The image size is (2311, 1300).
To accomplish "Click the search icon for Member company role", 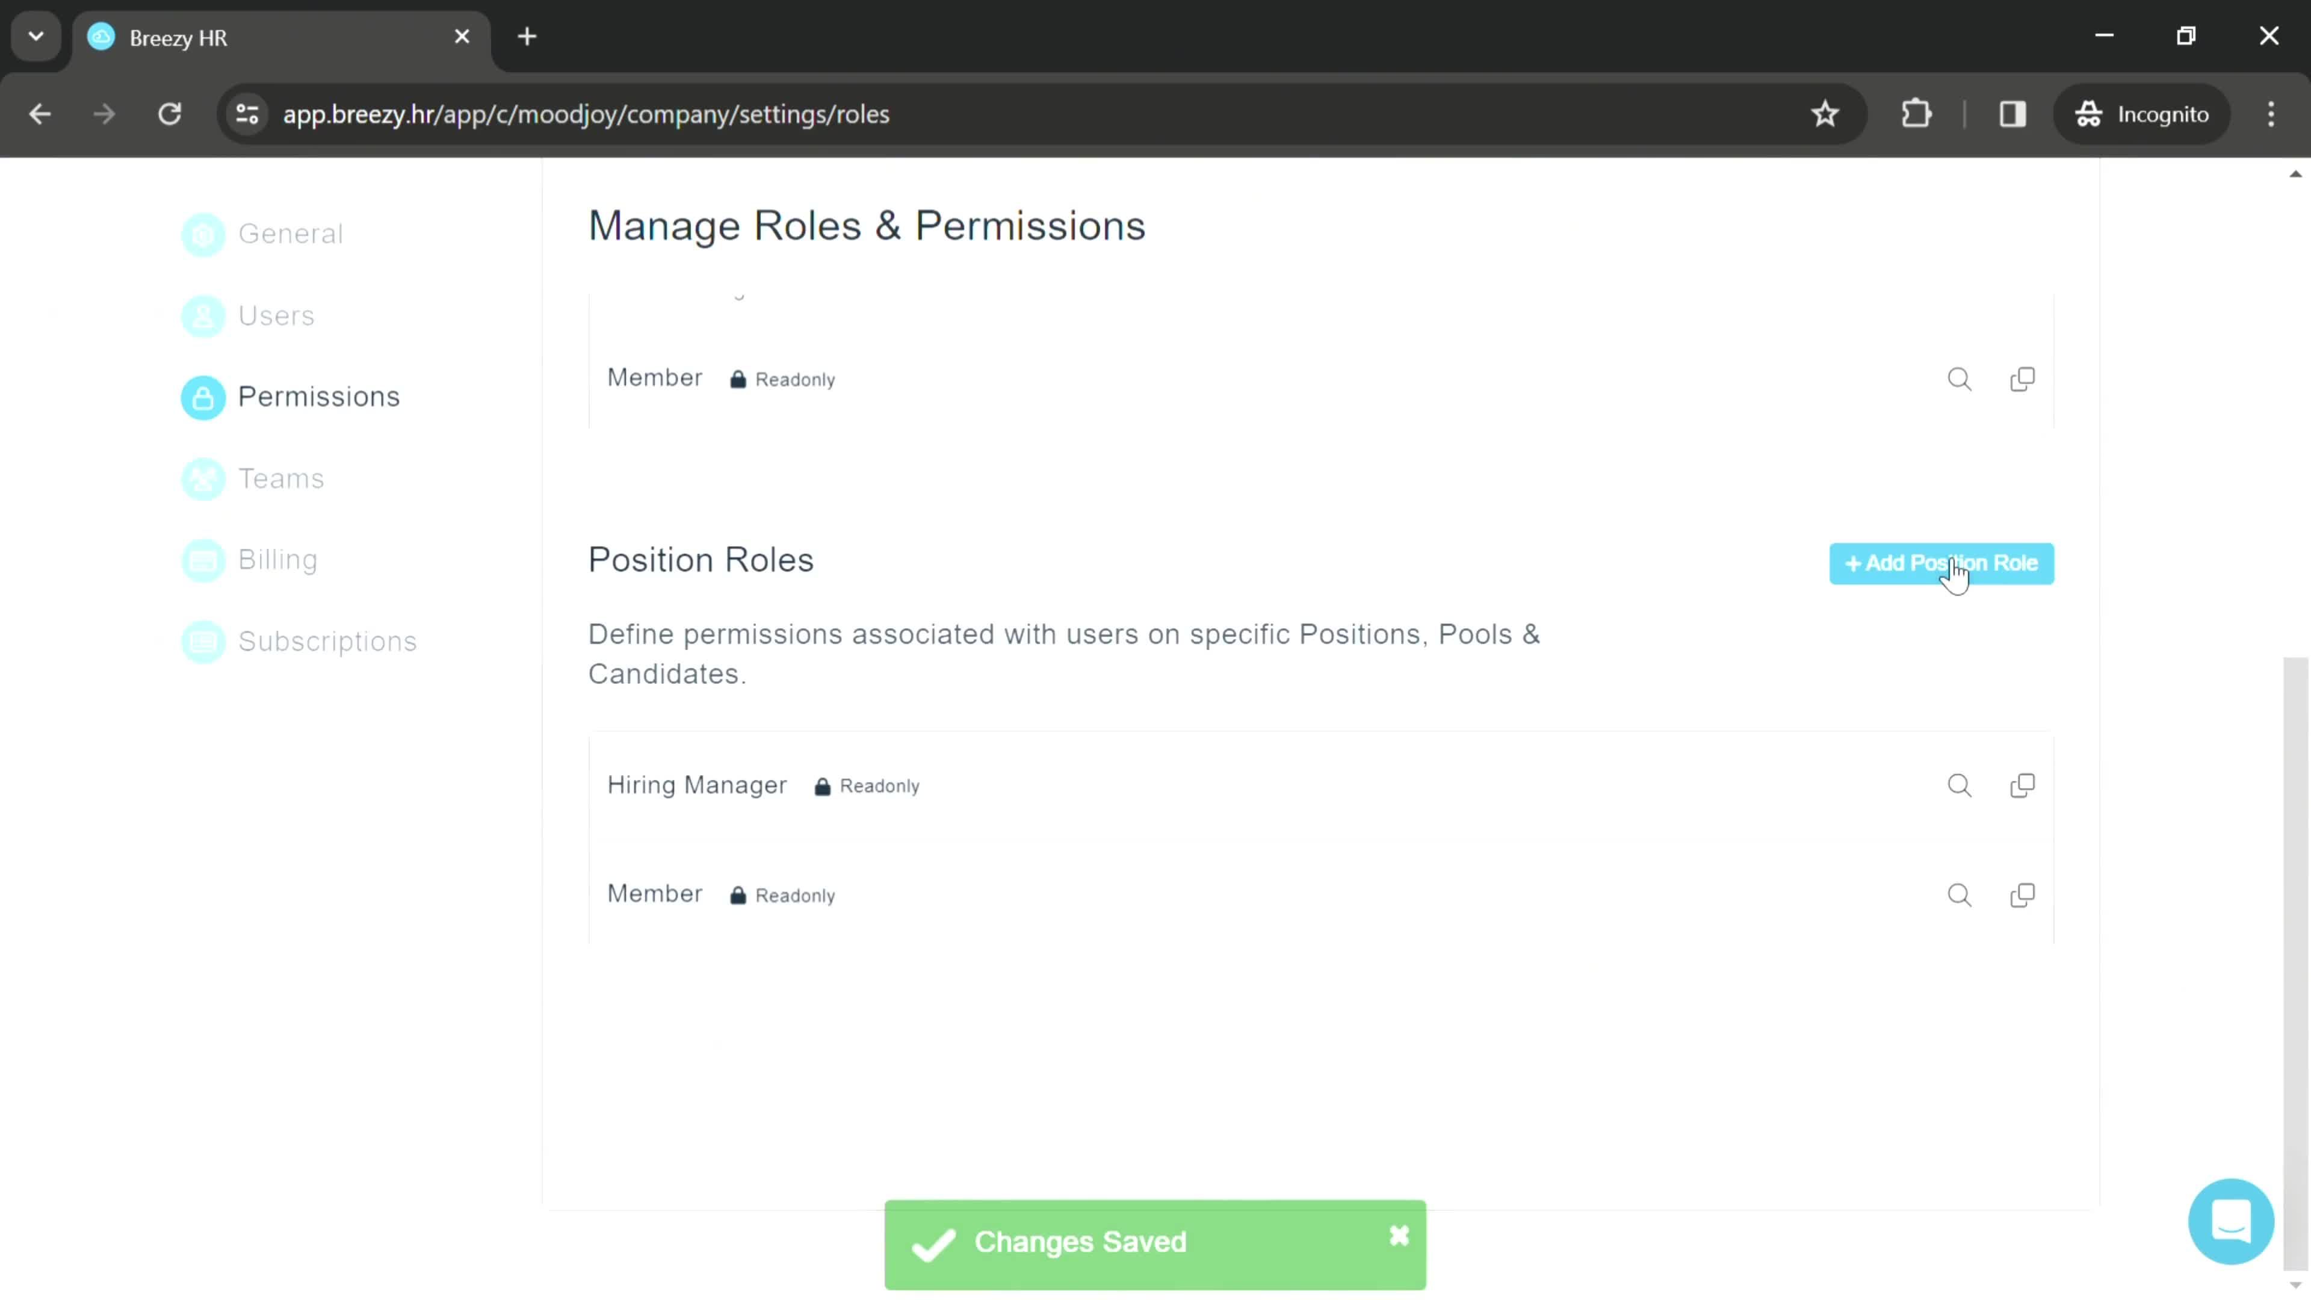I will pos(1959,379).
